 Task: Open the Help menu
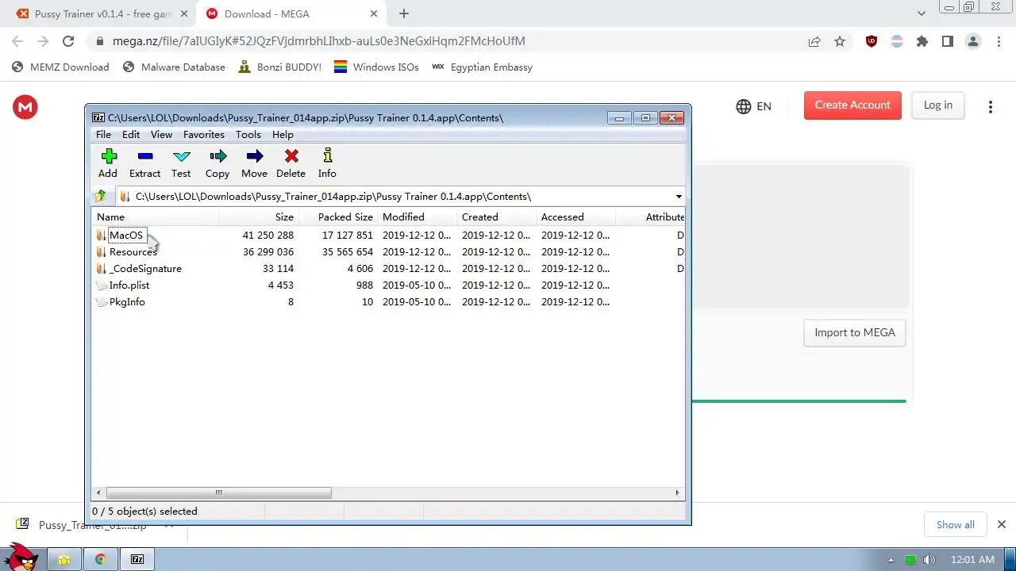[x=283, y=135]
